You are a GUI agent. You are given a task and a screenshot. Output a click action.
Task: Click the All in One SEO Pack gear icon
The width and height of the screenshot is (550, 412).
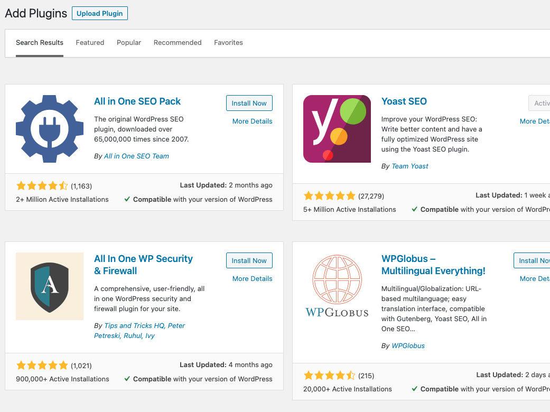(x=50, y=129)
